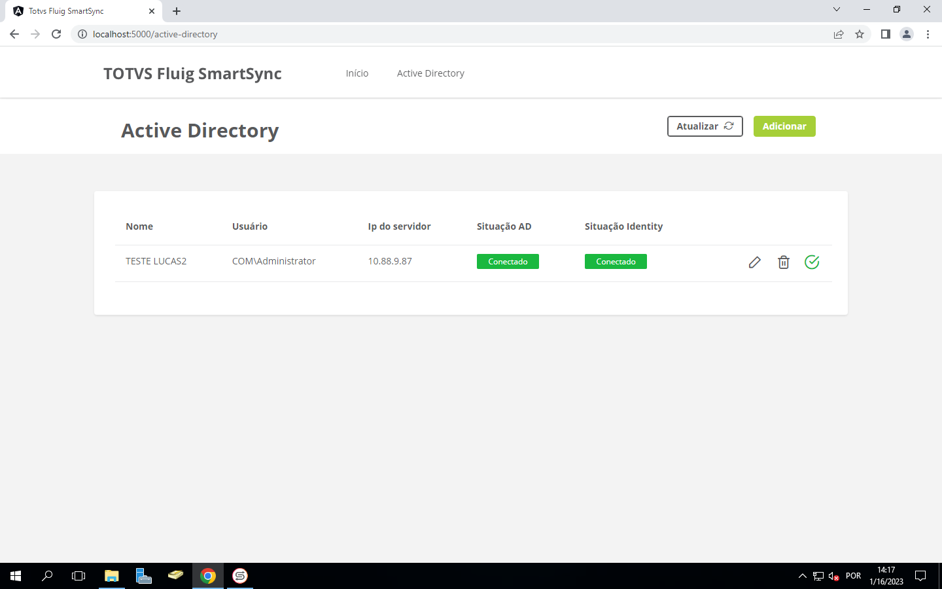Viewport: 942px width, 589px height.
Task: Open the red S app on taskbar
Action: coord(240,576)
